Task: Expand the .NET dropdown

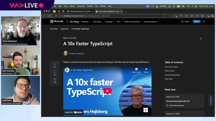Action: point(119,22)
